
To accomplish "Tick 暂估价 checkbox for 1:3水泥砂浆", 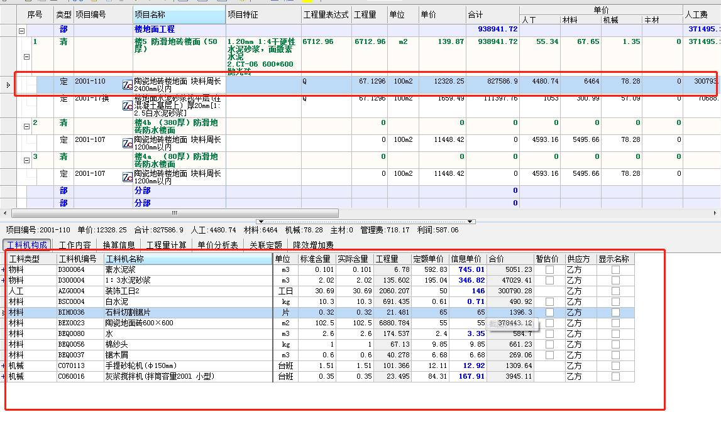I will [x=549, y=281].
